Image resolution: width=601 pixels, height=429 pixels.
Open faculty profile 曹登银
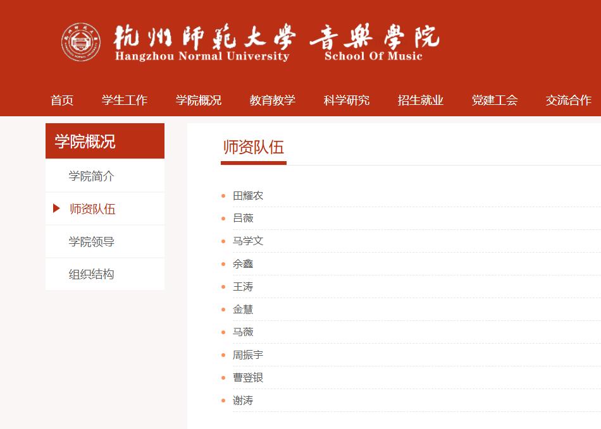click(248, 378)
